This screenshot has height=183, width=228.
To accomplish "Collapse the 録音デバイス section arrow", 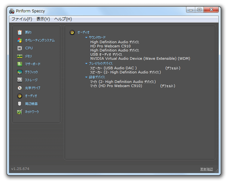I will click(86, 77).
